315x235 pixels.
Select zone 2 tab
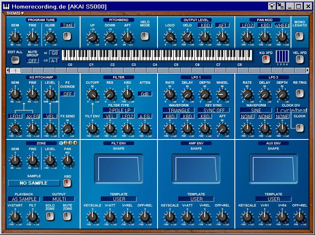pos(66,143)
